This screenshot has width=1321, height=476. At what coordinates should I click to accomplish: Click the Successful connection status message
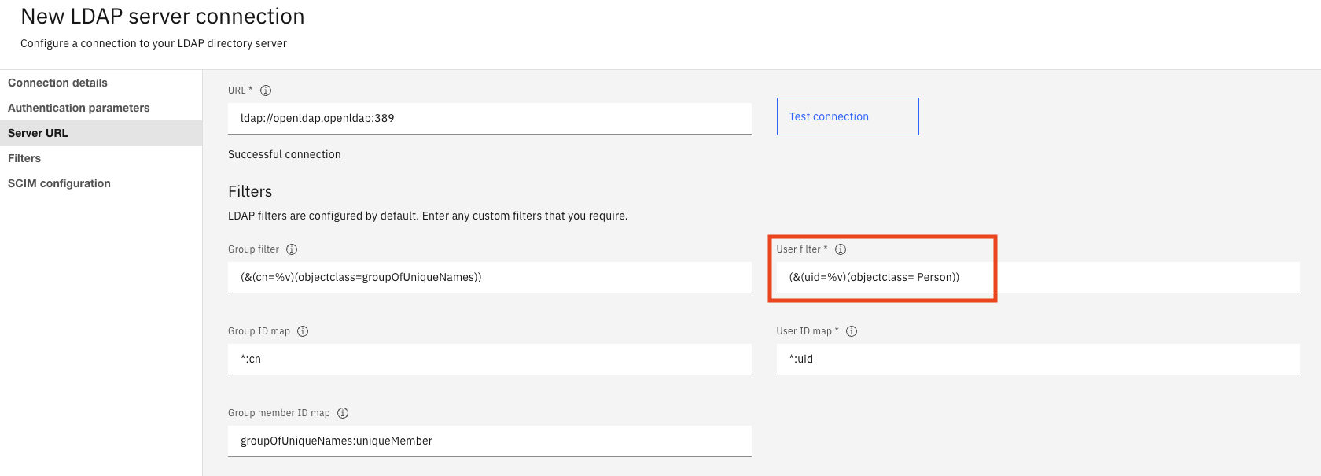click(285, 154)
